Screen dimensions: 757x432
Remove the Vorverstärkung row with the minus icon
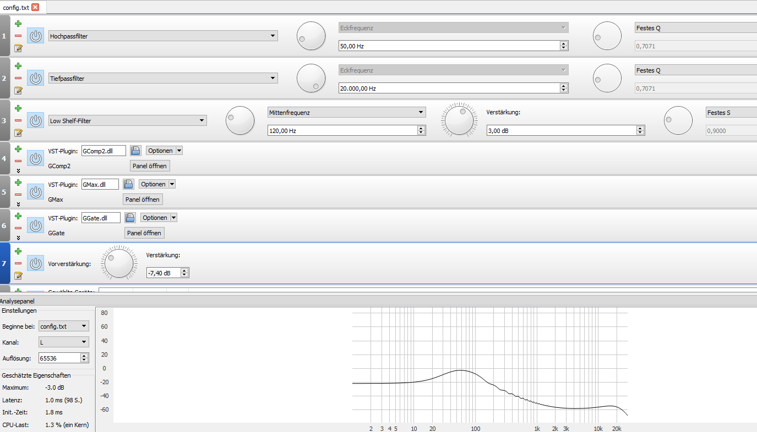[18, 263]
